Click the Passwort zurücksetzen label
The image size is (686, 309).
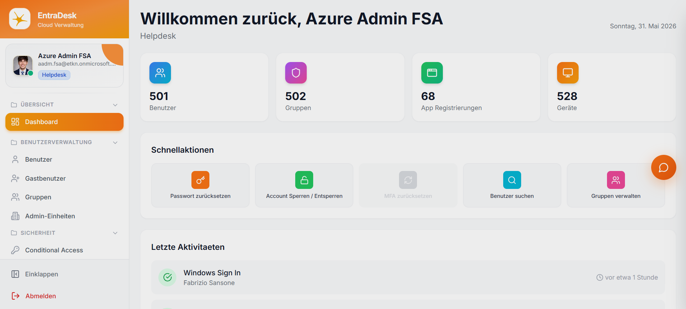click(x=200, y=196)
